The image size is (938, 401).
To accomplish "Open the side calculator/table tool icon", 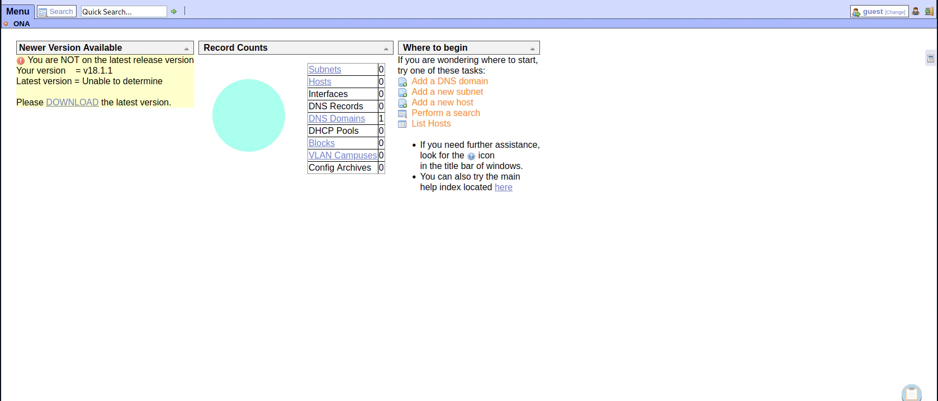I will pos(931,58).
